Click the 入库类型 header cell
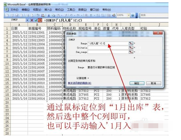181x140 pixels. tap(130, 29)
